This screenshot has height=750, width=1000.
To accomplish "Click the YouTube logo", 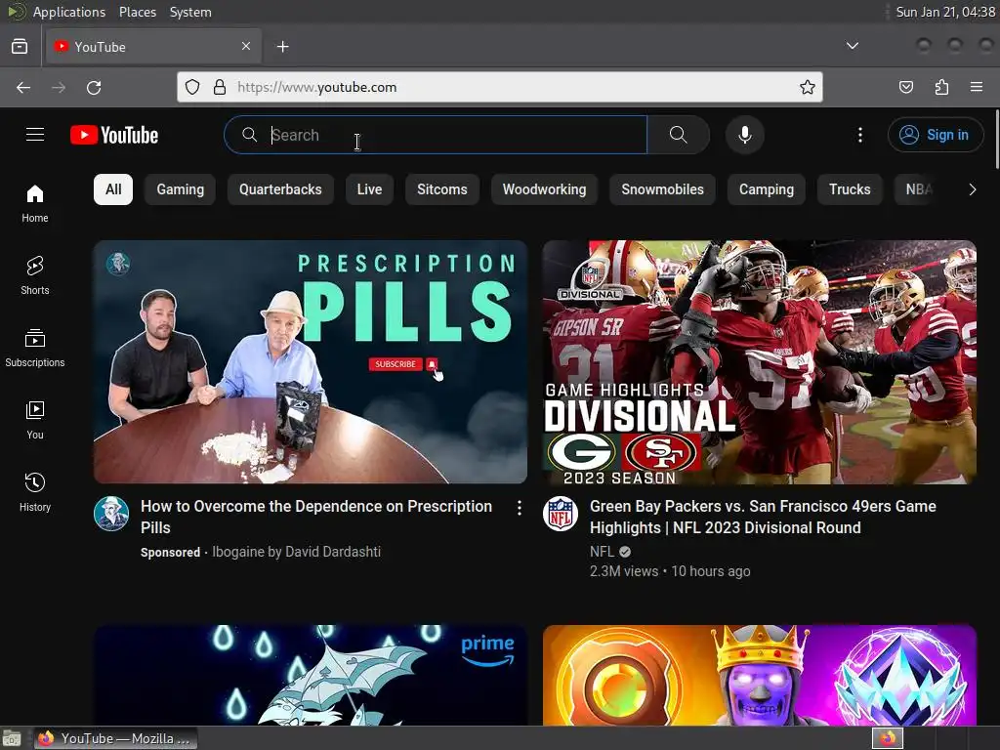I will pos(114,135).
